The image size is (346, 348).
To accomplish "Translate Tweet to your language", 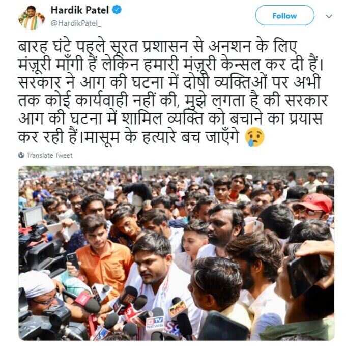I will (x=49, y=155).
